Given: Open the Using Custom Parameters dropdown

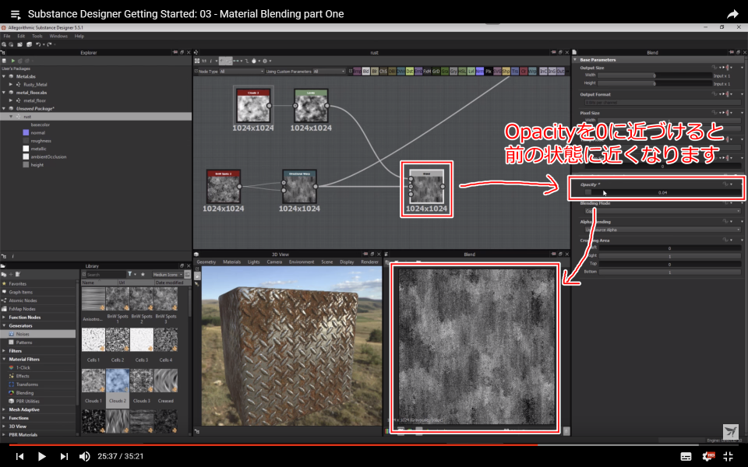Looking at the screenshot, I should coord(329,72).
